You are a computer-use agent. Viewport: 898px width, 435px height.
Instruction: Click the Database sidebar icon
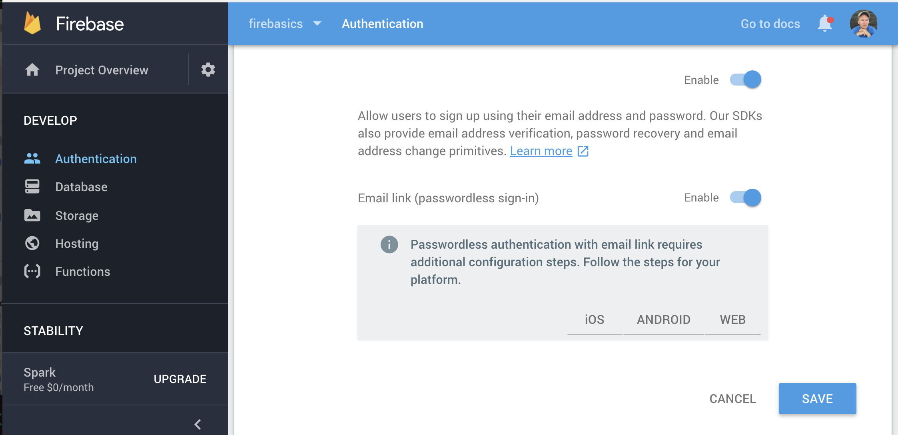coord(32,187)
